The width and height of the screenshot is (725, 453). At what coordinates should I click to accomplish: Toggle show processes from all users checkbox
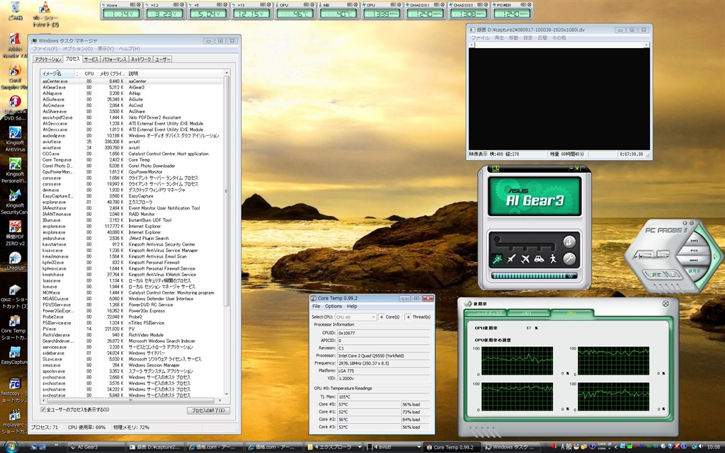point(44,409)
